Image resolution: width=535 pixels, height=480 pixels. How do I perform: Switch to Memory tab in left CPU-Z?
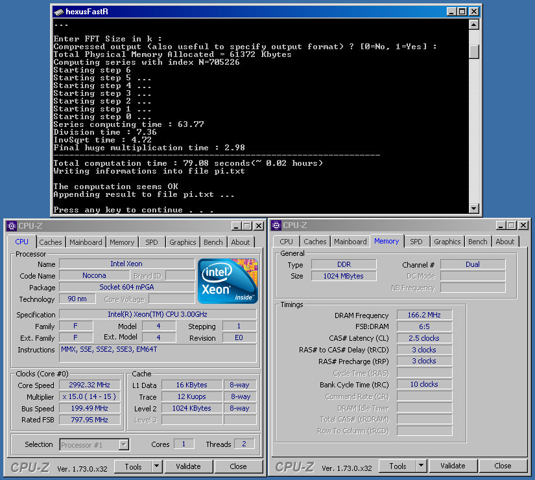(122, 242)
